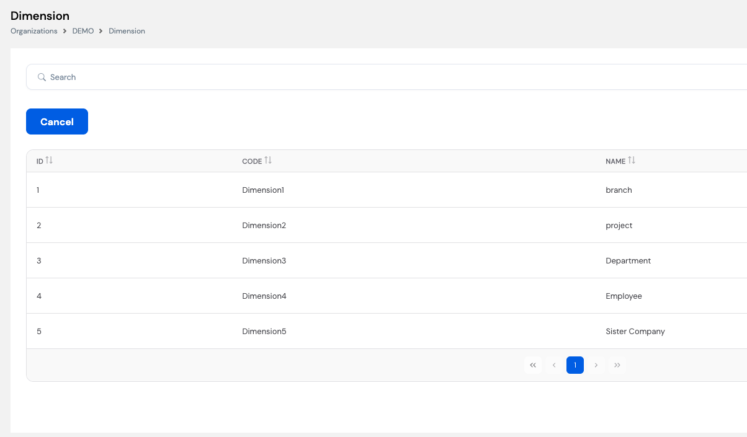Open DEMO breadcrumb link

point(83,31)
